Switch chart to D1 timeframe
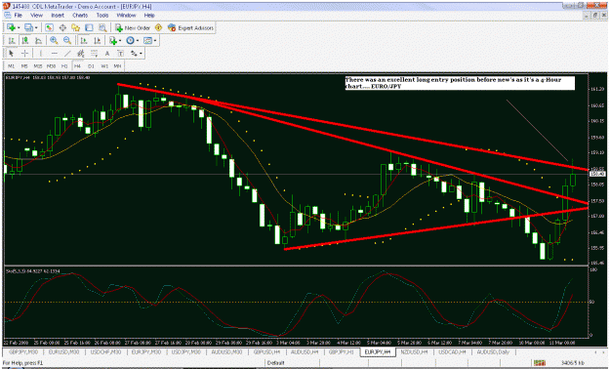 91,66
